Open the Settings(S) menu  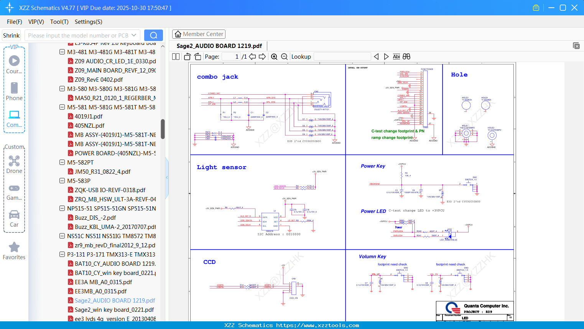coord(88,22)
